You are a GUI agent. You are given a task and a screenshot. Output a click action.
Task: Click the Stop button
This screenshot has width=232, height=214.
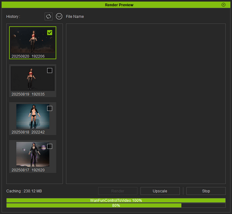(x=206, y=191)
